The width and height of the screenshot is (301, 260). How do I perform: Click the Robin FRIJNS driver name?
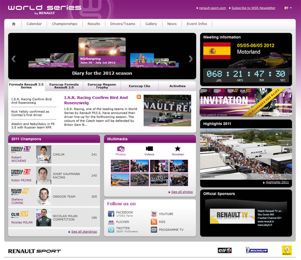point(21,180)
